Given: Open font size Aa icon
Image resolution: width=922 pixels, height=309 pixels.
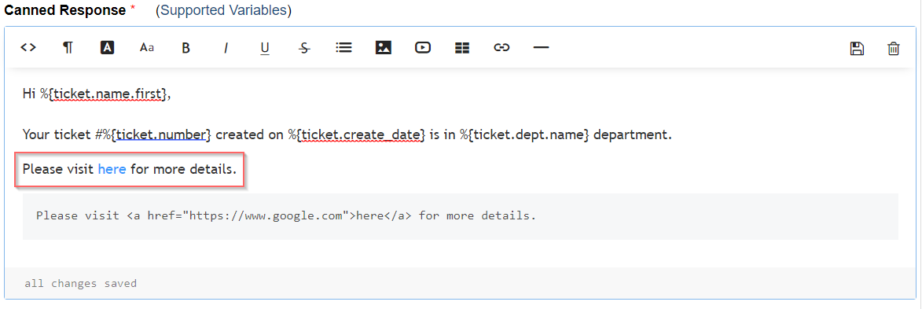Looking at the screenshot, I should tap(146, 48).
